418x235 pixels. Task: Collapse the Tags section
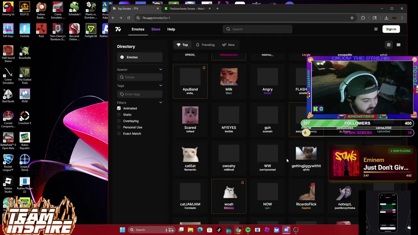tap(160, 86)
